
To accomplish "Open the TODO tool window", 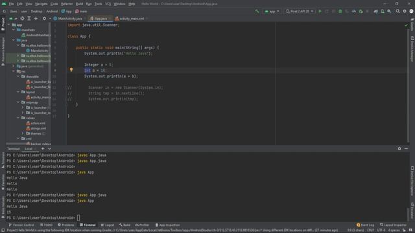I will [46, 225].
